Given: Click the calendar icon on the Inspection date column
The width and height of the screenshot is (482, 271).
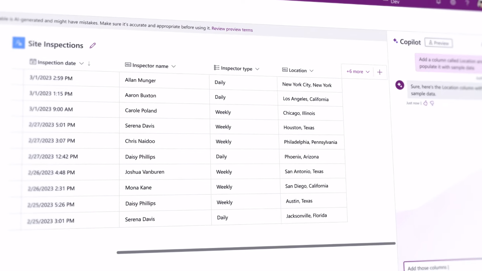Looking at the screenshot, I should [x=33, y=62].
